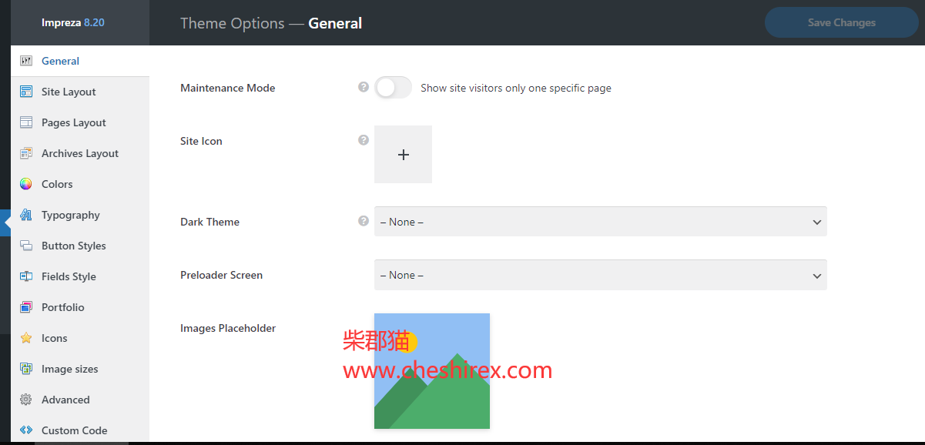Screen dimensions: 925x445
Task: Click the Icons star icon
Action: click(x=26, y=338)
